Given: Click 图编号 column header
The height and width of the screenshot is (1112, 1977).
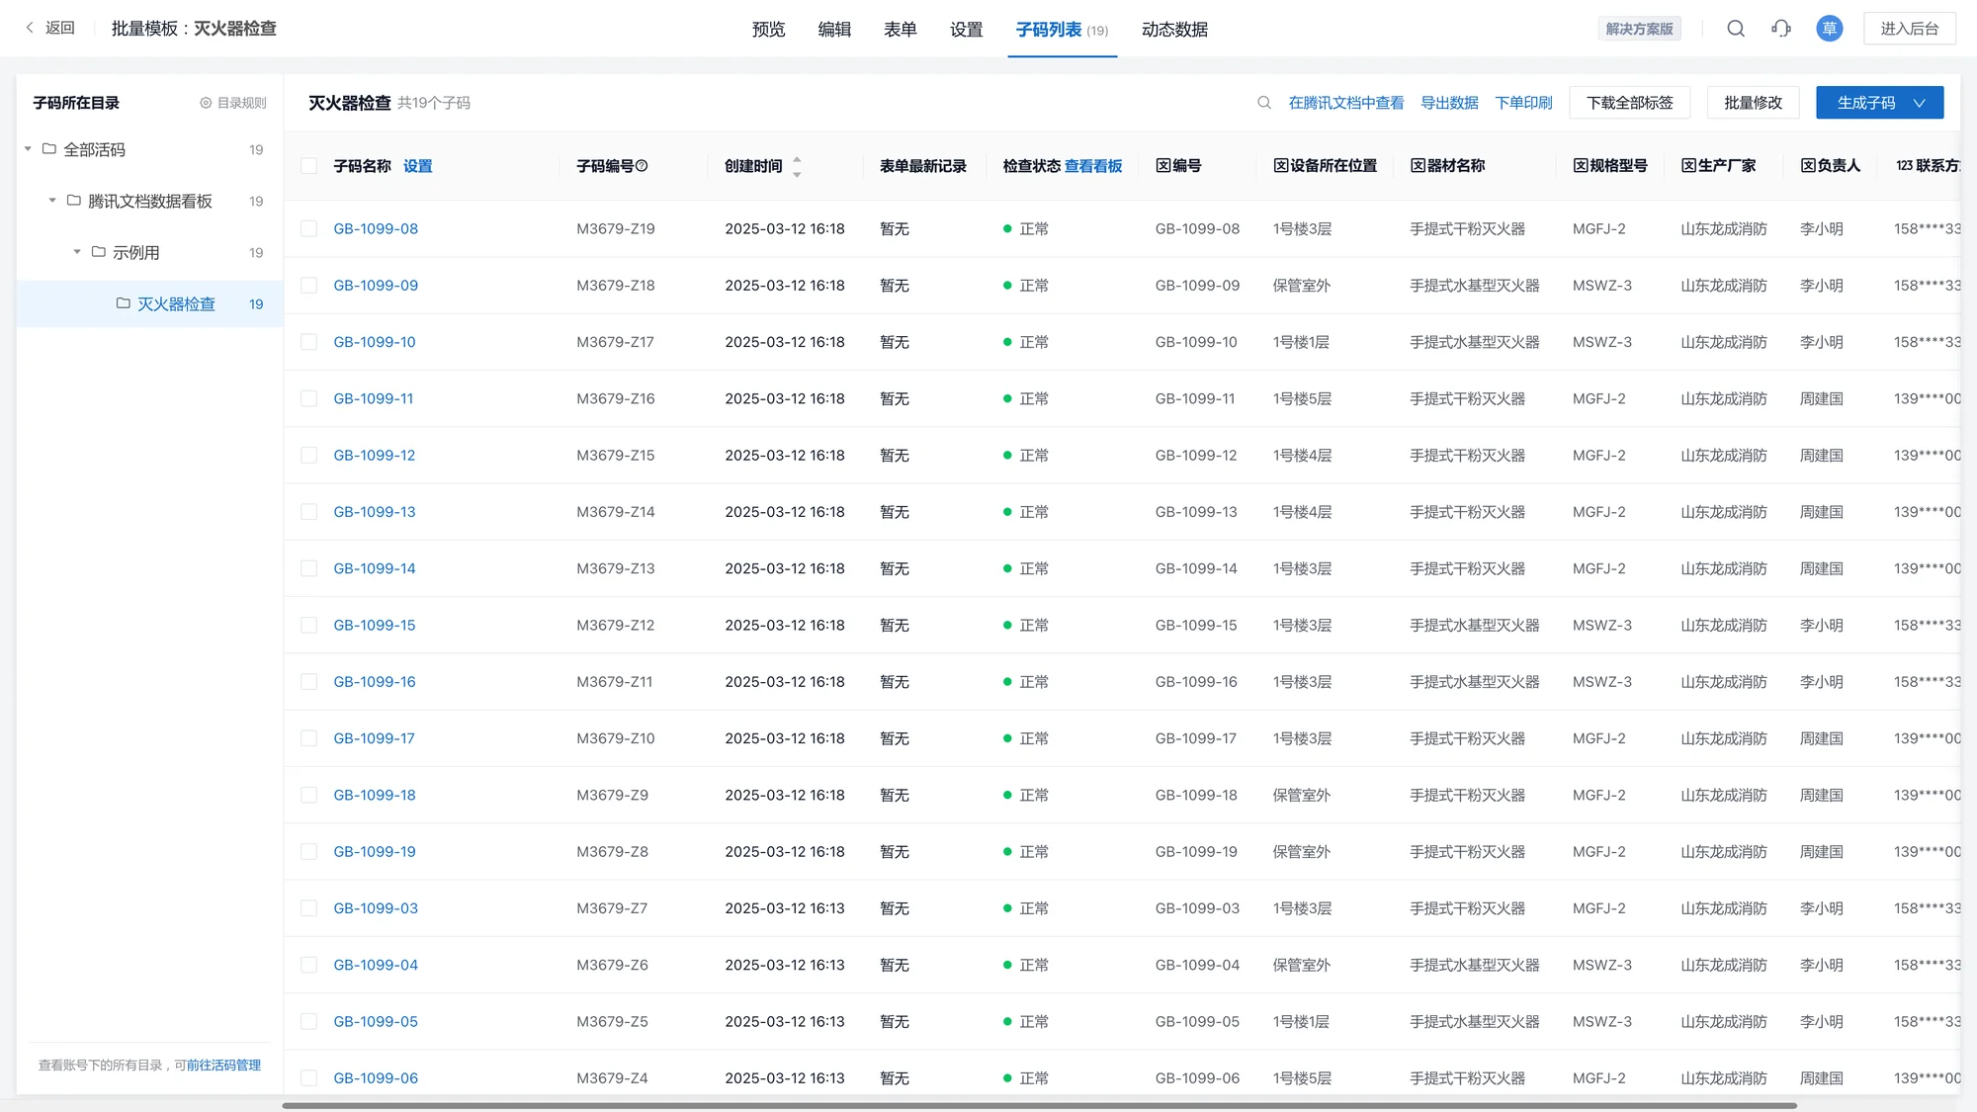Looking at the screenshot, I should pyautogui.click(x=1178, y=166).
